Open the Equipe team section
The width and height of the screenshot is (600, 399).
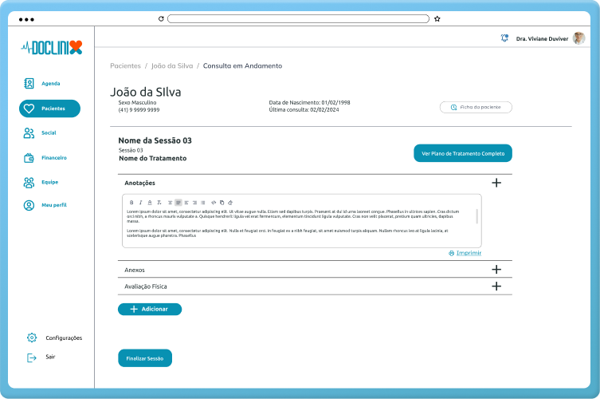pos(49,182)
